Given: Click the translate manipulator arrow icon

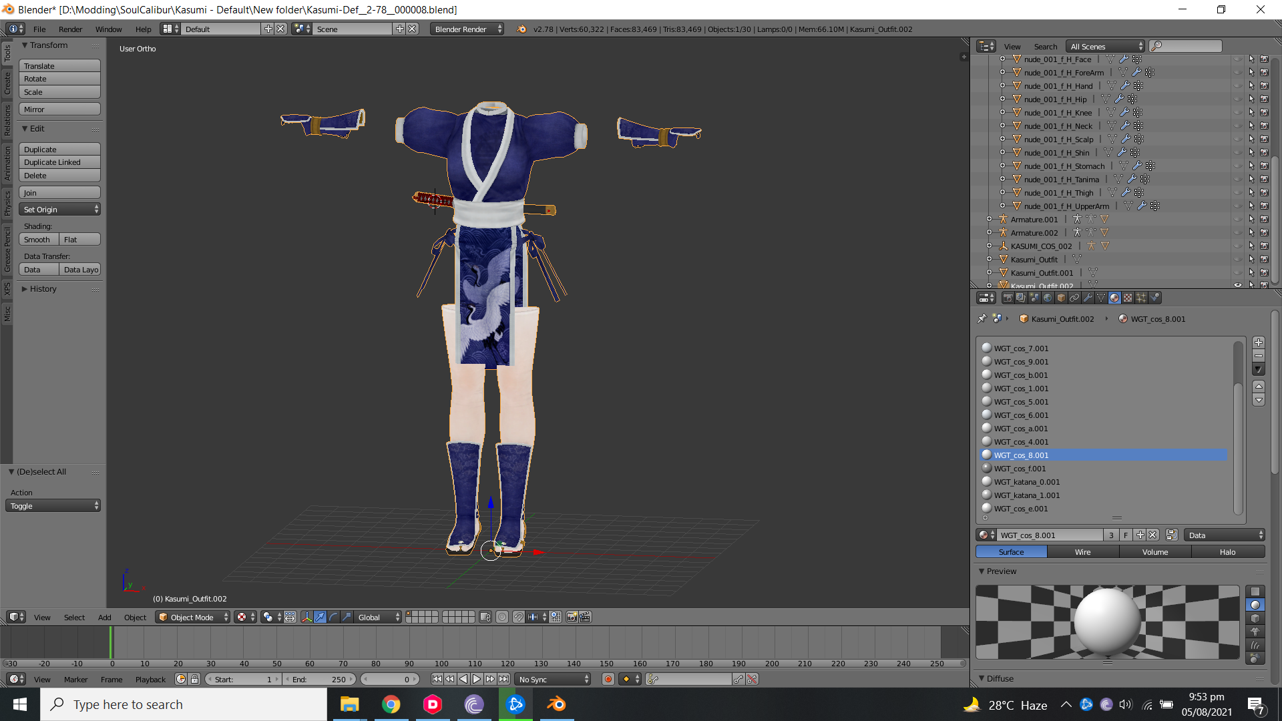Looking at the screenshot, I should coord(320,618).
